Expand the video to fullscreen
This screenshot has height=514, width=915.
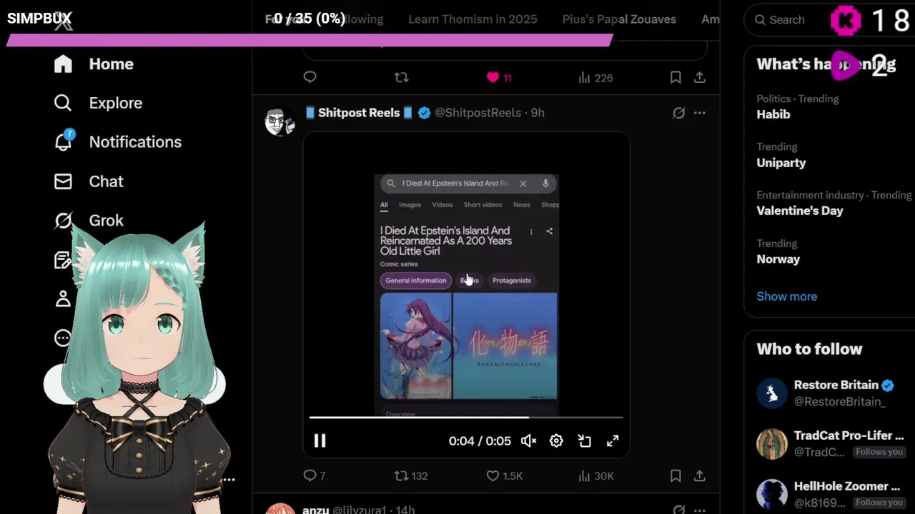tap(613, 441)
